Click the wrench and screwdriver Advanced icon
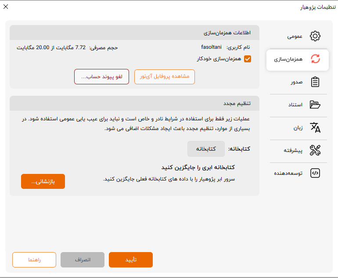Screen dimensions: 338x278 (x=315, y=150)
